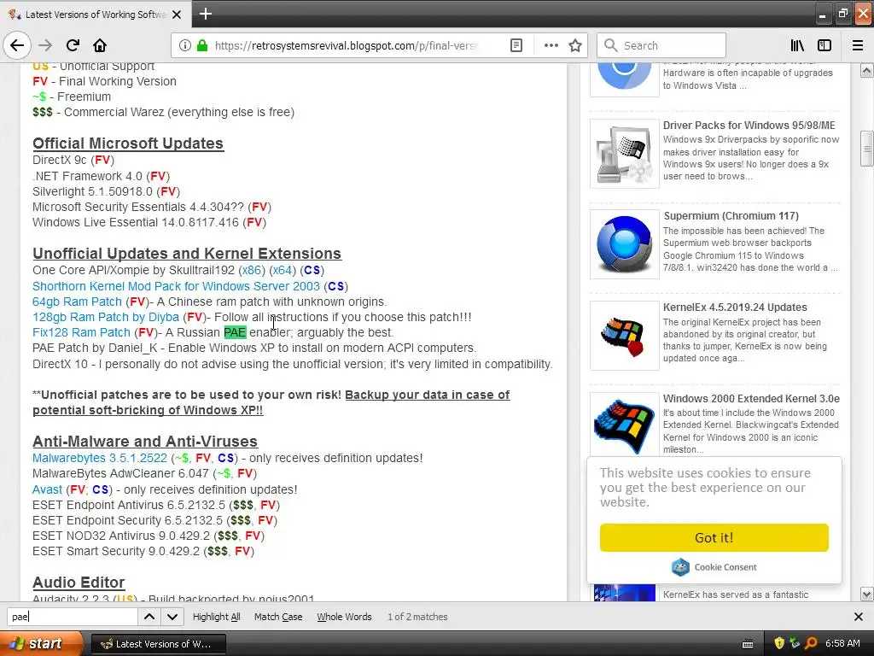
Task: Find next match arrow in find bar
Action: 172,617
